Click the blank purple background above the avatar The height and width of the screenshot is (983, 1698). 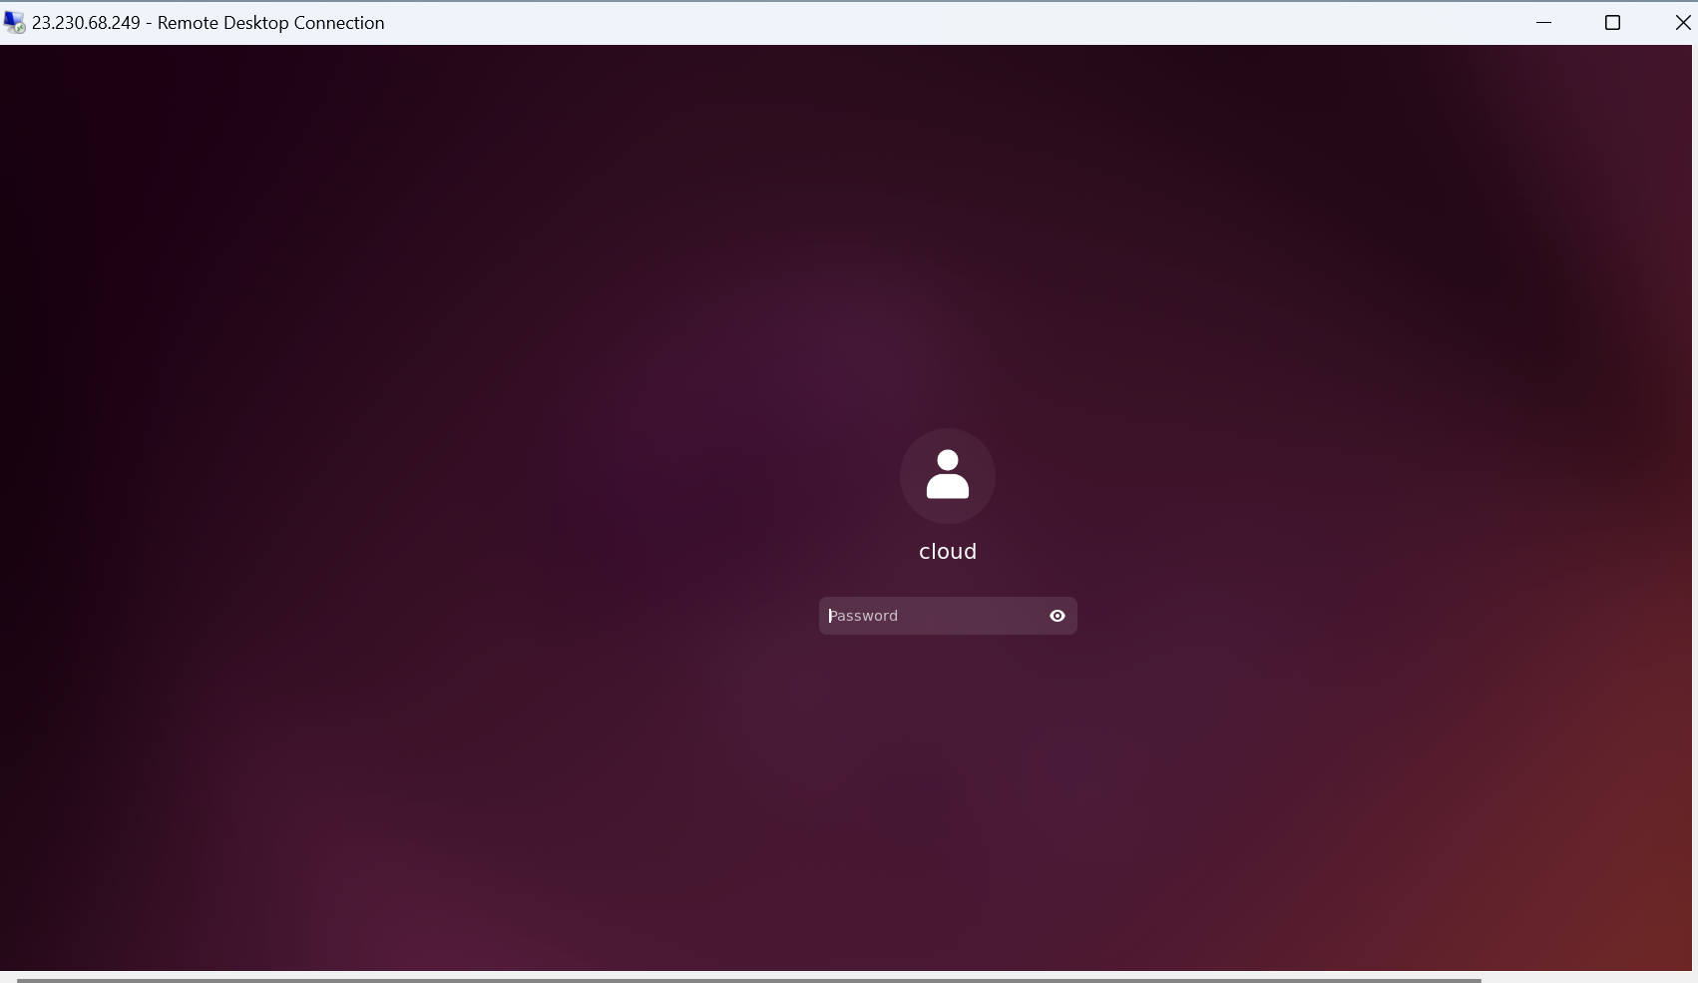[948, 249]
